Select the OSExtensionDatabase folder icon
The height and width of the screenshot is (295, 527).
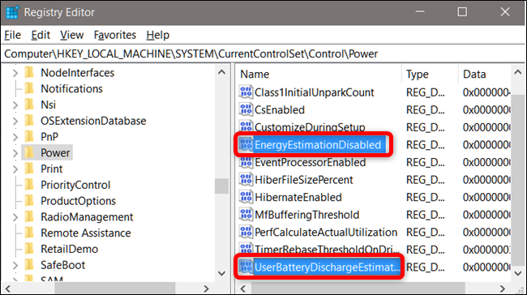click(x=29, y=120)
